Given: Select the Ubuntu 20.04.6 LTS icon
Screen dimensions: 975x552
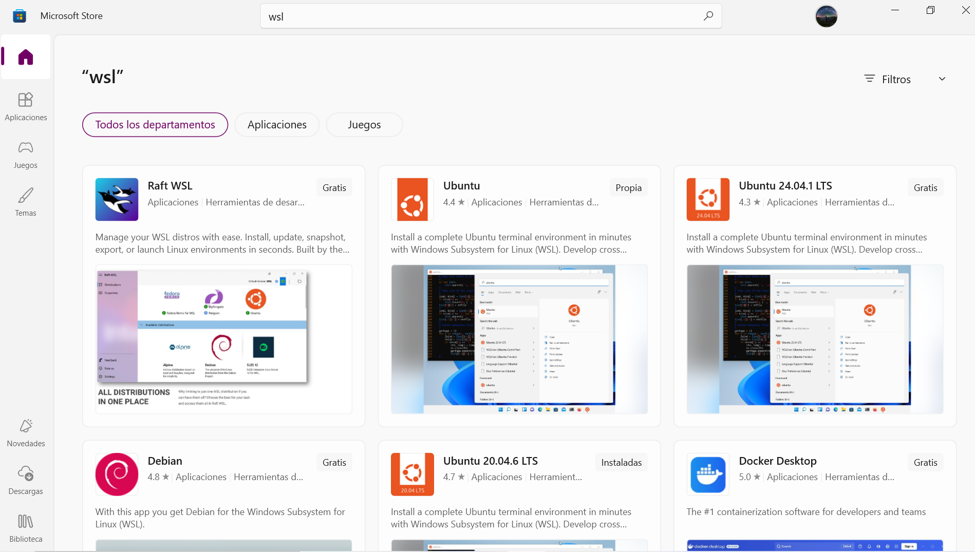Looking at the screenshot, I should (x=412, y=474).
